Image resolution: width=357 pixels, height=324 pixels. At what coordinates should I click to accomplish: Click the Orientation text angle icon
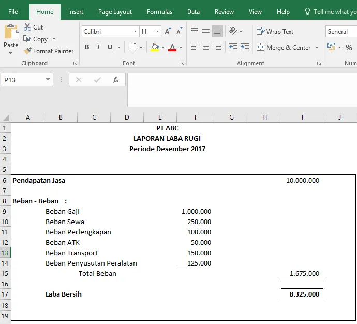click(x=233, y=31)
